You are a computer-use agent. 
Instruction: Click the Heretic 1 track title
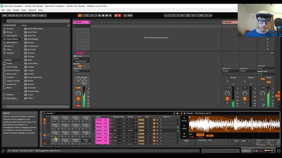pos(80,22)
